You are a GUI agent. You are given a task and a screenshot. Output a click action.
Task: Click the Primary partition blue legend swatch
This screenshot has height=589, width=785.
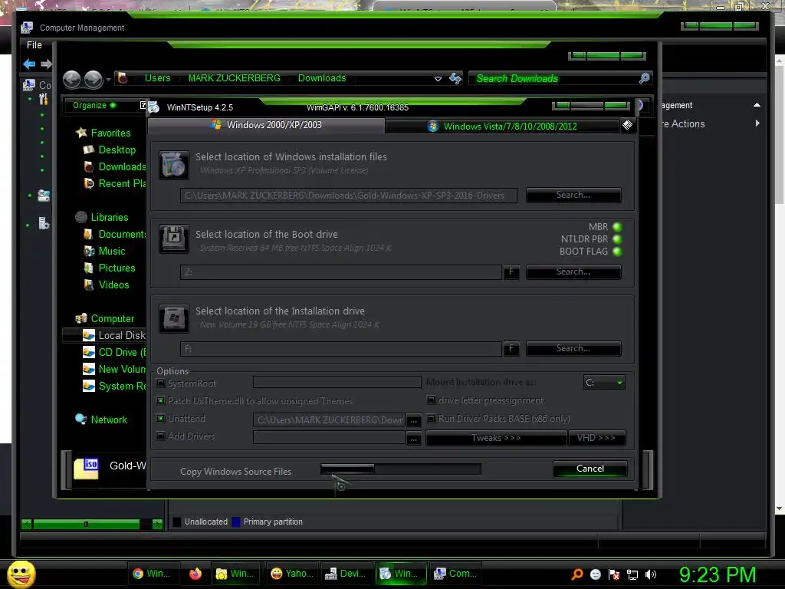[236, 522]
